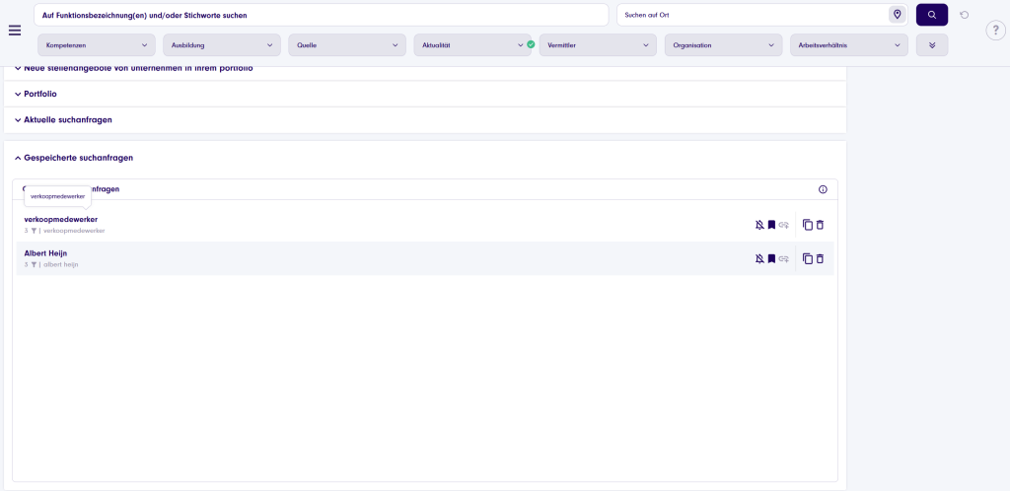Open the Albert Heijn saved search
This screenshot has height=491, width=1010.
pos(45,253)
